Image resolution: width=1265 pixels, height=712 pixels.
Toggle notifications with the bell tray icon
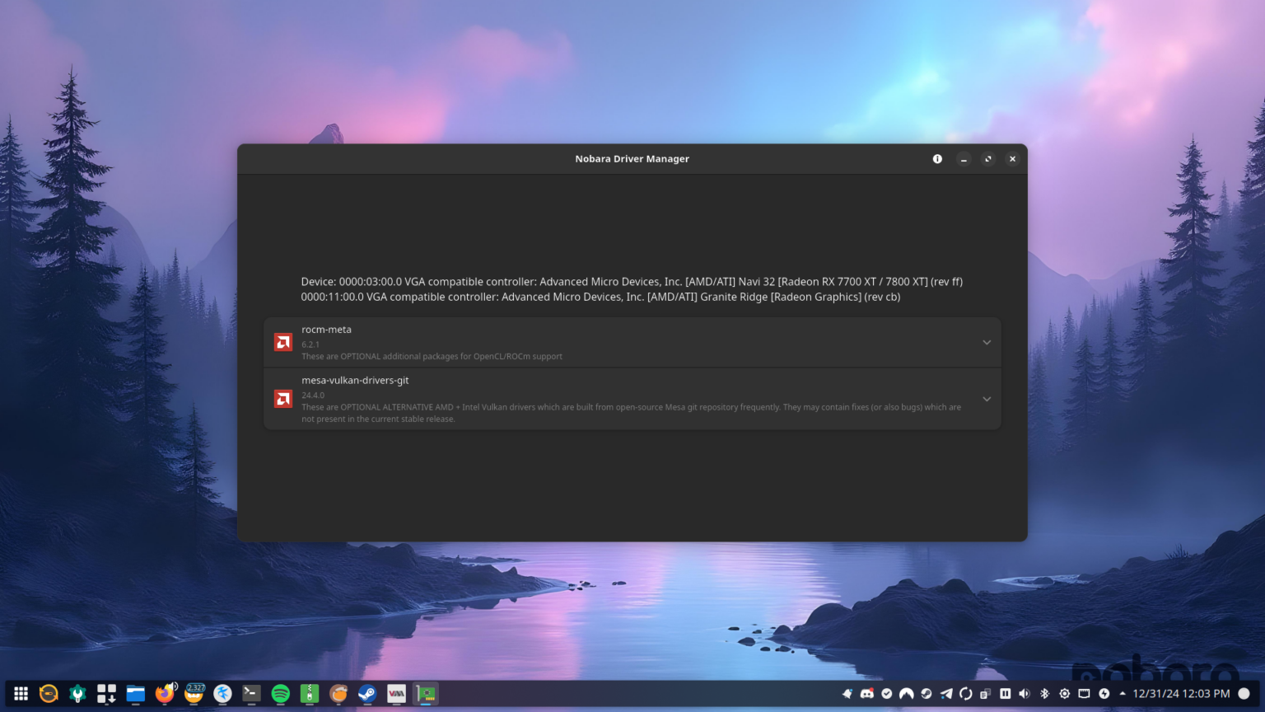tap(847, 694)
